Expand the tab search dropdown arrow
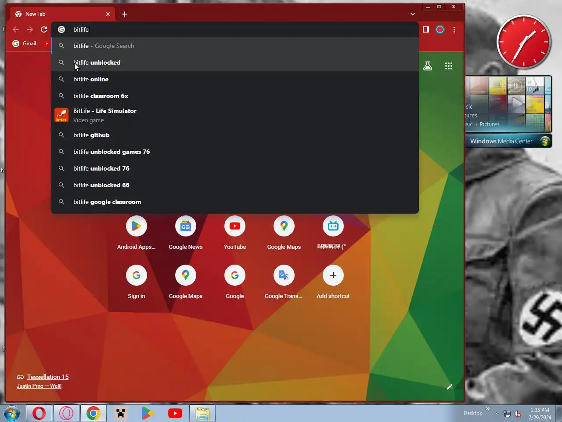 (413, 14)
